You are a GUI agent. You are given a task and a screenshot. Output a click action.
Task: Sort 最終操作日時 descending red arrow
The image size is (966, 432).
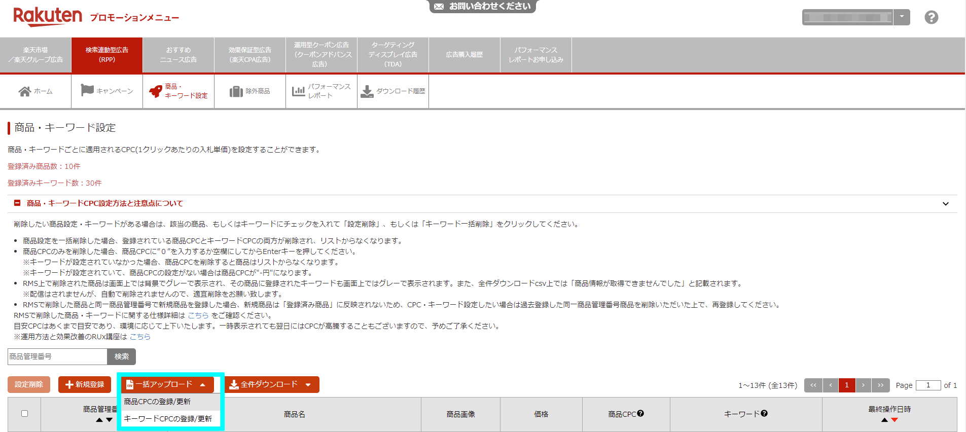(x=894, y=420)
